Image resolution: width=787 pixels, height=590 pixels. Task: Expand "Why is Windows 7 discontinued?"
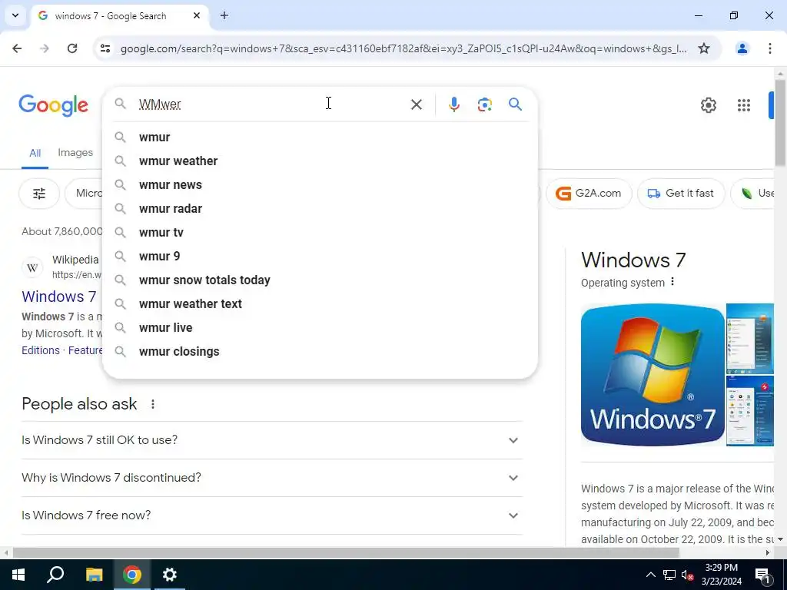tap(272, 478)
